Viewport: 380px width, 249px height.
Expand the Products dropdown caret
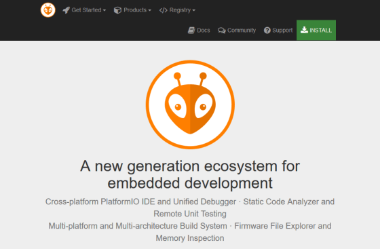[x=149, y=10]
